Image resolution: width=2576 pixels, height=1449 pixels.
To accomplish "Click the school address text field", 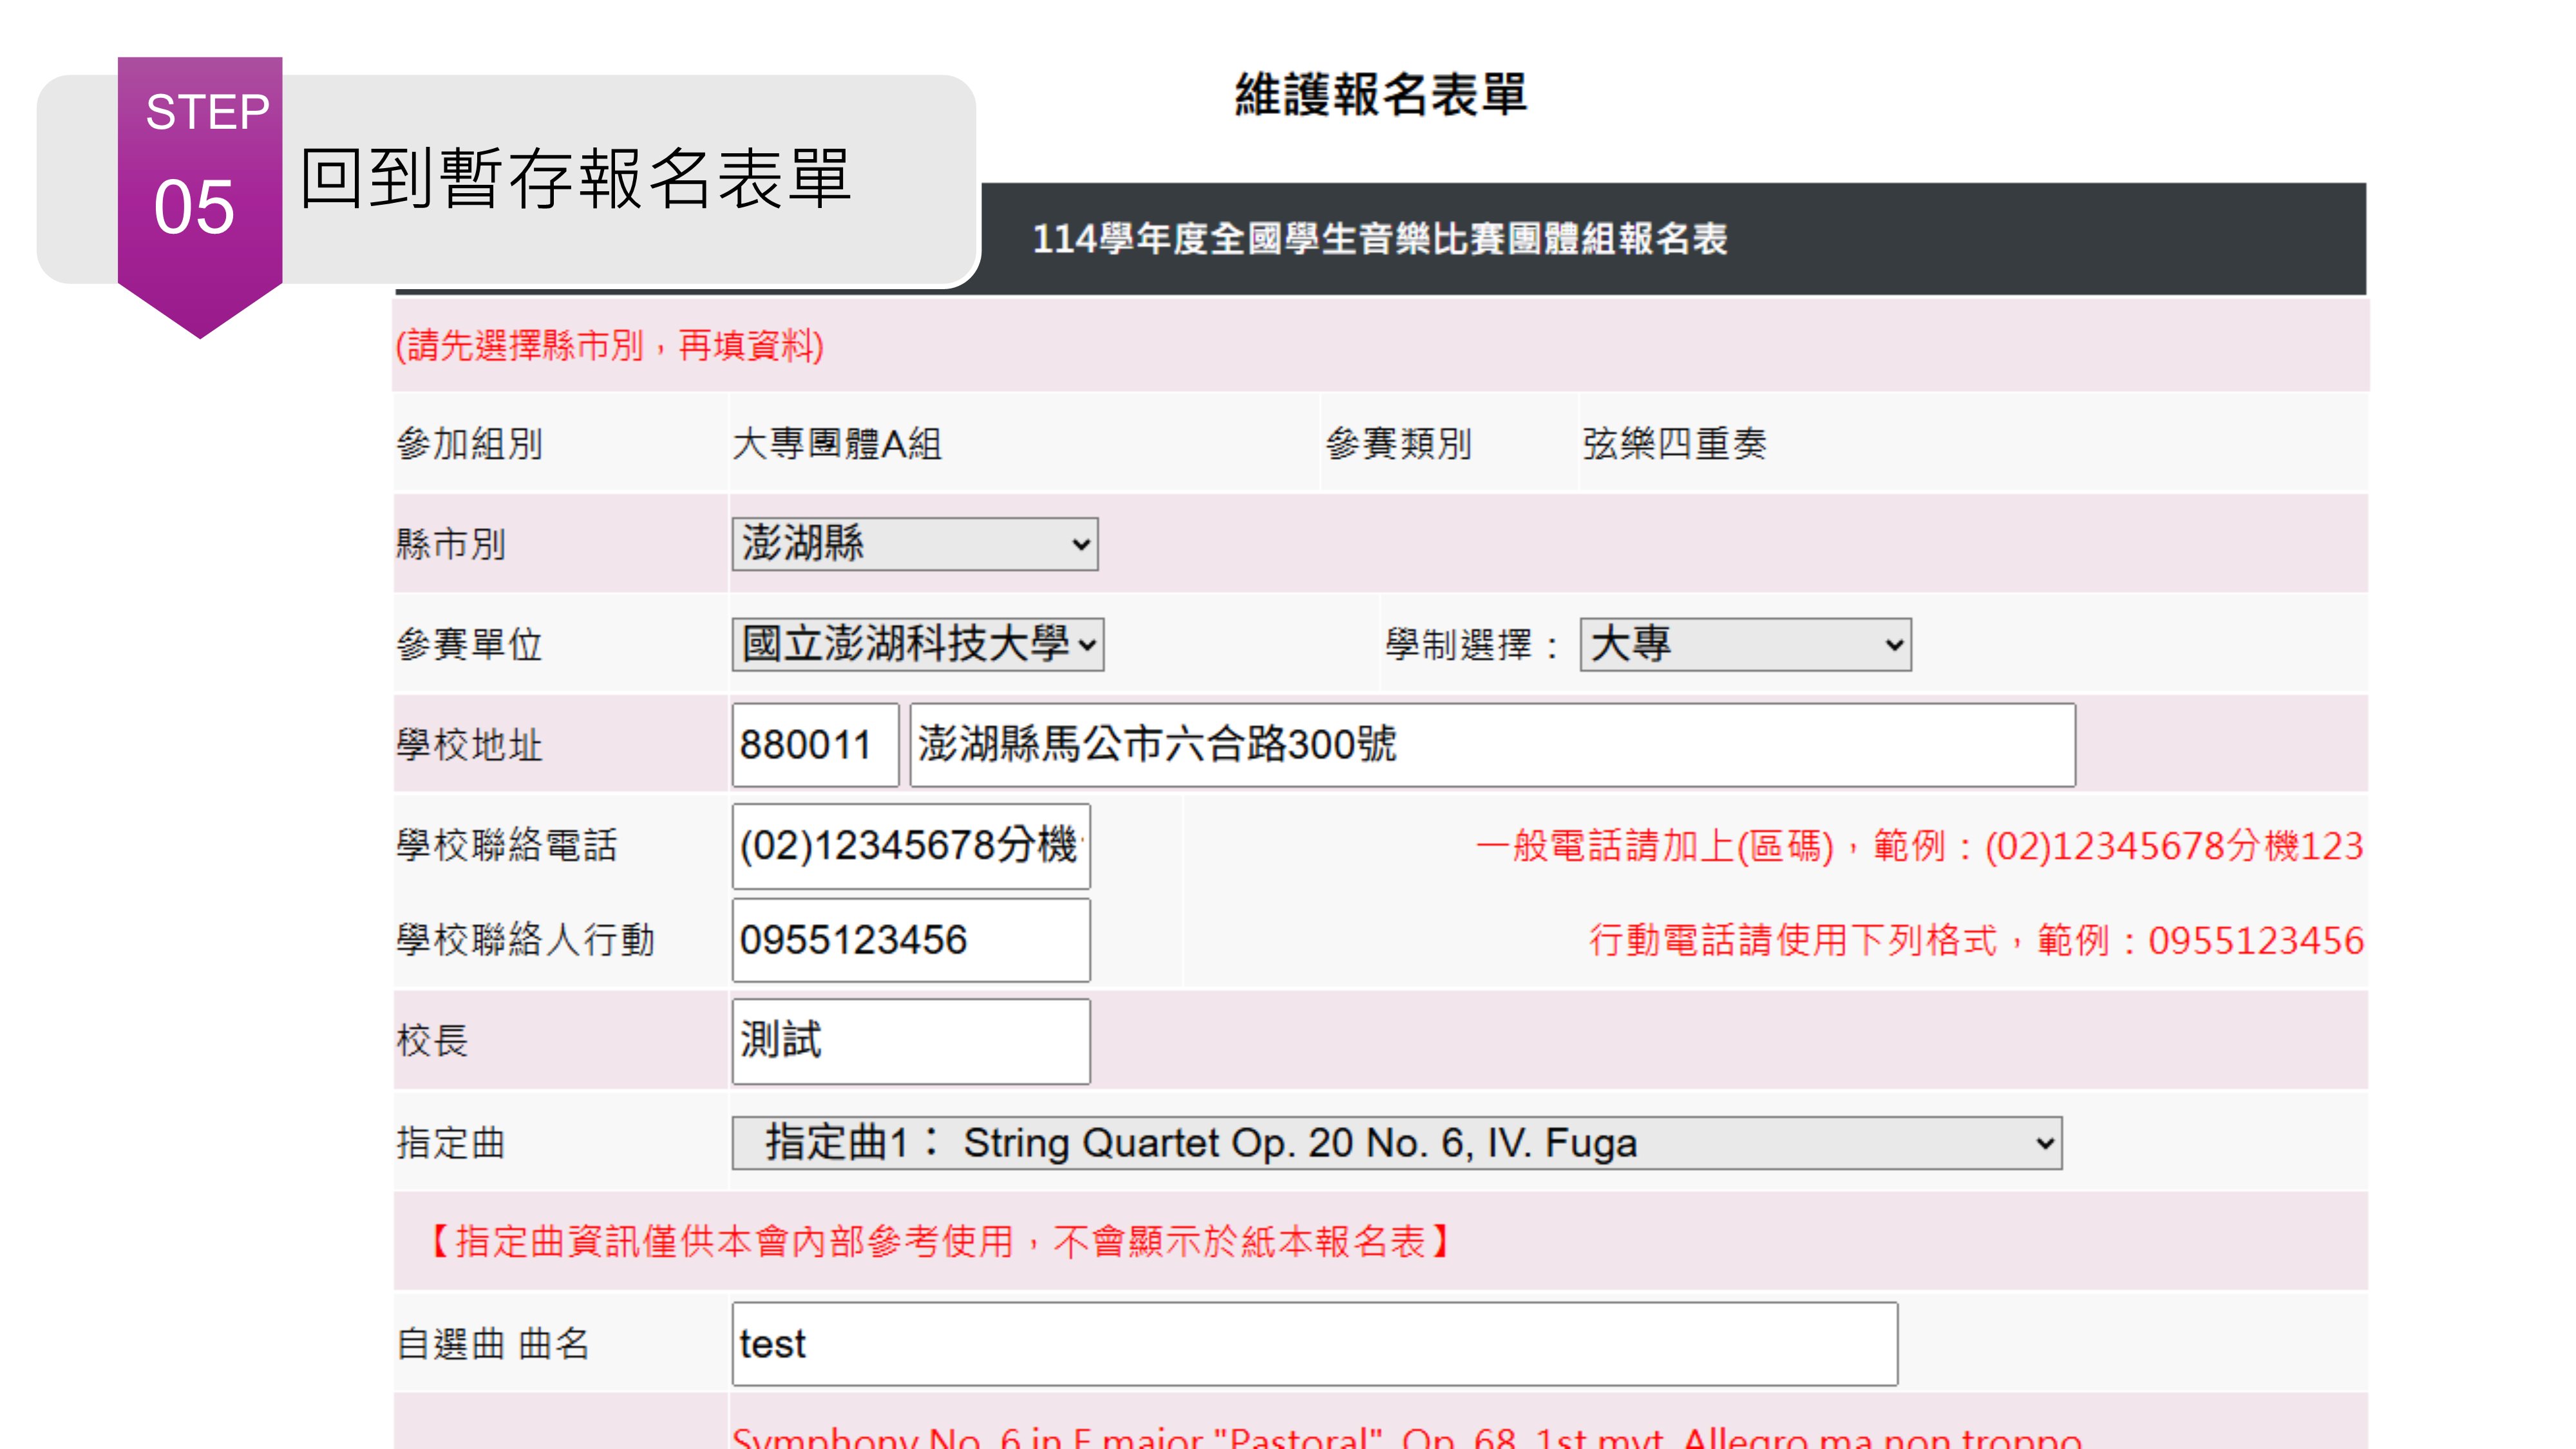I will click(x=1491, y=745).
